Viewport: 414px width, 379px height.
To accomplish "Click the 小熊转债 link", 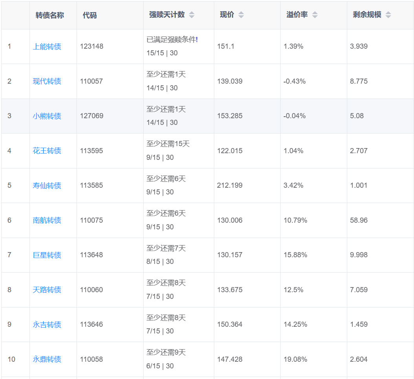I will pyautogui.click(x=47, y=116).
